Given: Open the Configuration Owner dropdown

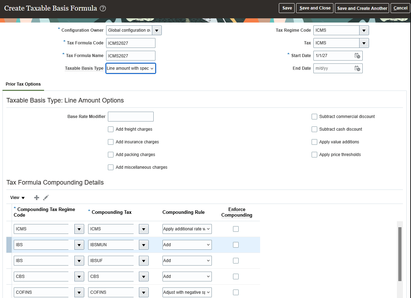Looking at the screenshot, I should tap(157, 30).
